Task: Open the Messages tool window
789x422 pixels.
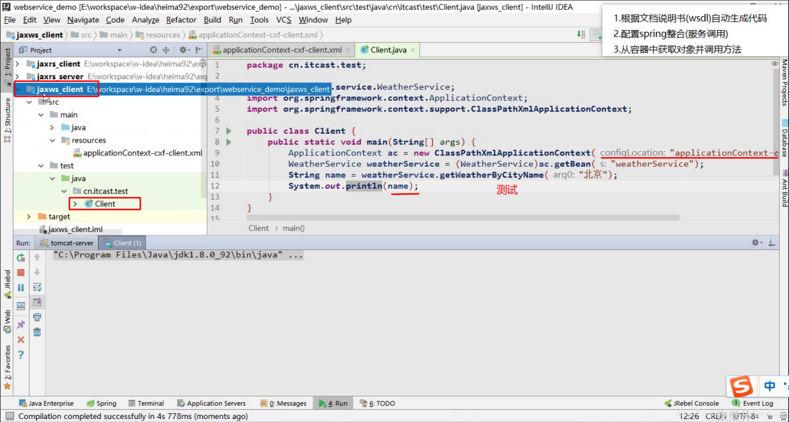Action: tap(284, 403)
